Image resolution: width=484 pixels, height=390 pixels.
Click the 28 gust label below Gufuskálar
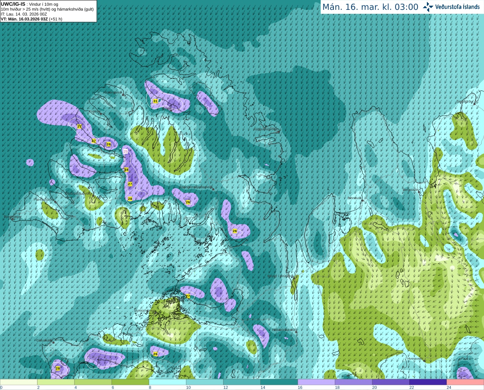58,368
